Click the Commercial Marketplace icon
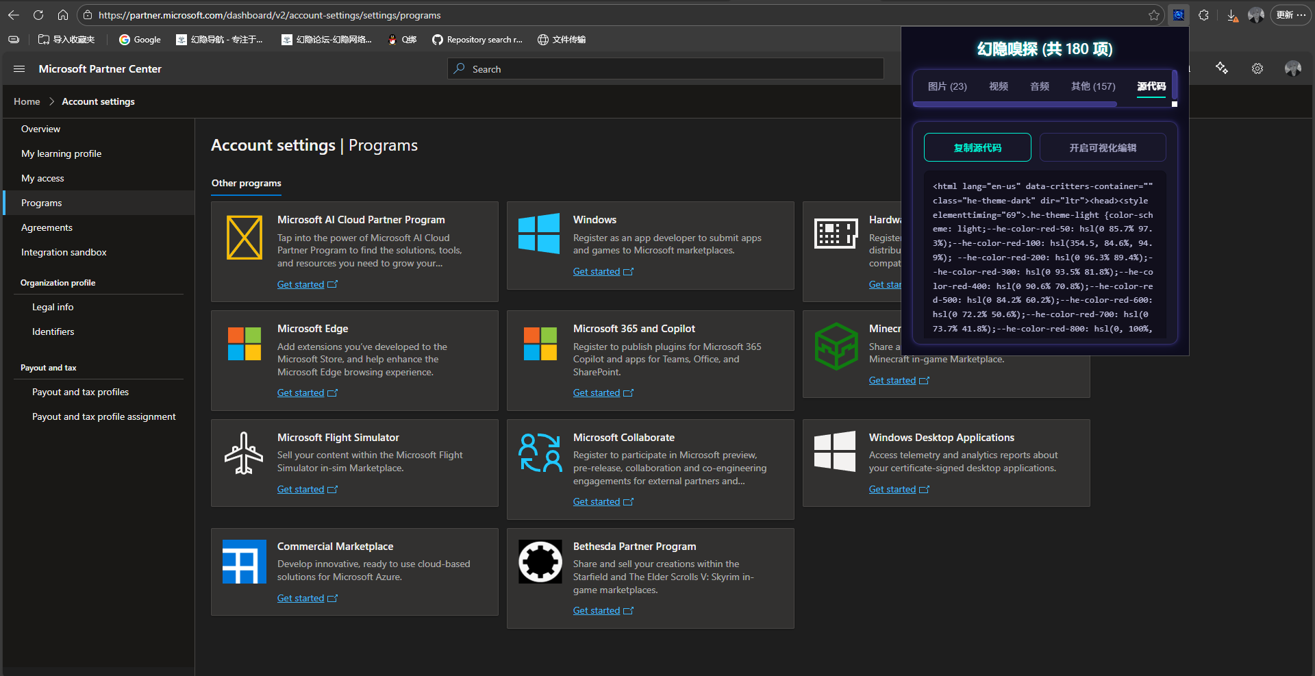This screenshot has width=1315, height=676. pyautogui.click(x=245, y=562)
